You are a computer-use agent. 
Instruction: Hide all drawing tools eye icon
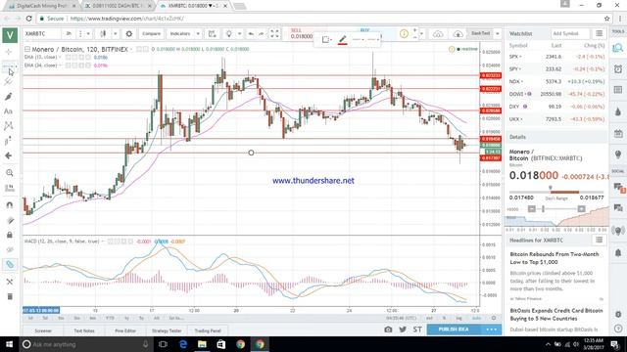pos(9,250)
